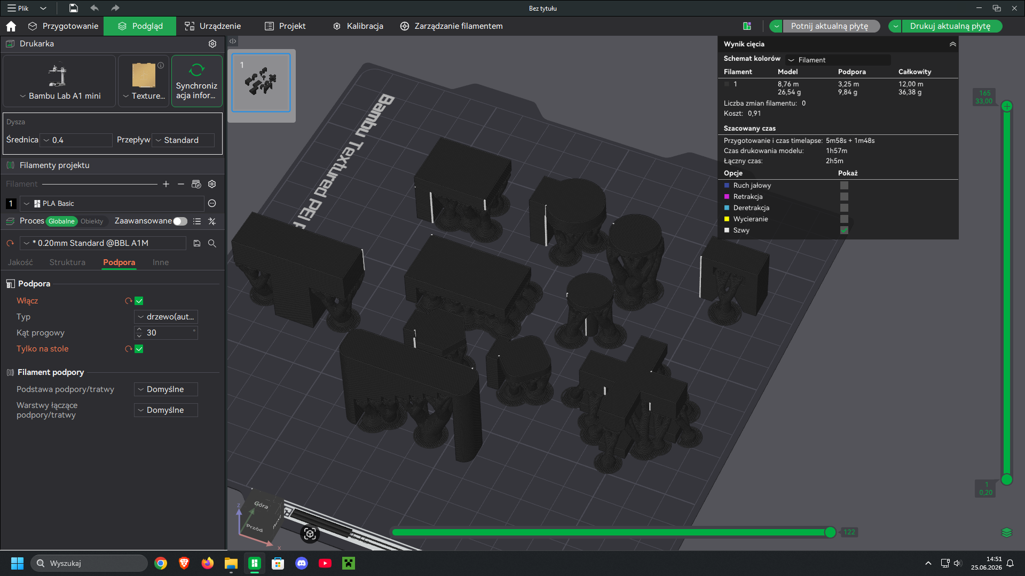The image size is (1025, 576).
Task: Open printer settings gear icon
Action: click(x=212, y=44)
